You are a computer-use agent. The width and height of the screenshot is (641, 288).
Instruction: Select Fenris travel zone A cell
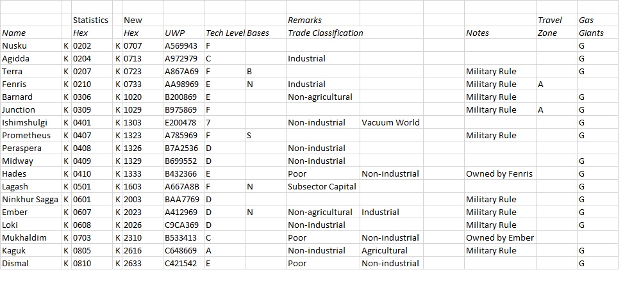point(556,84)
